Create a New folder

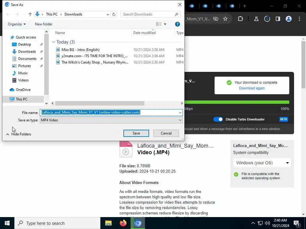44,24
